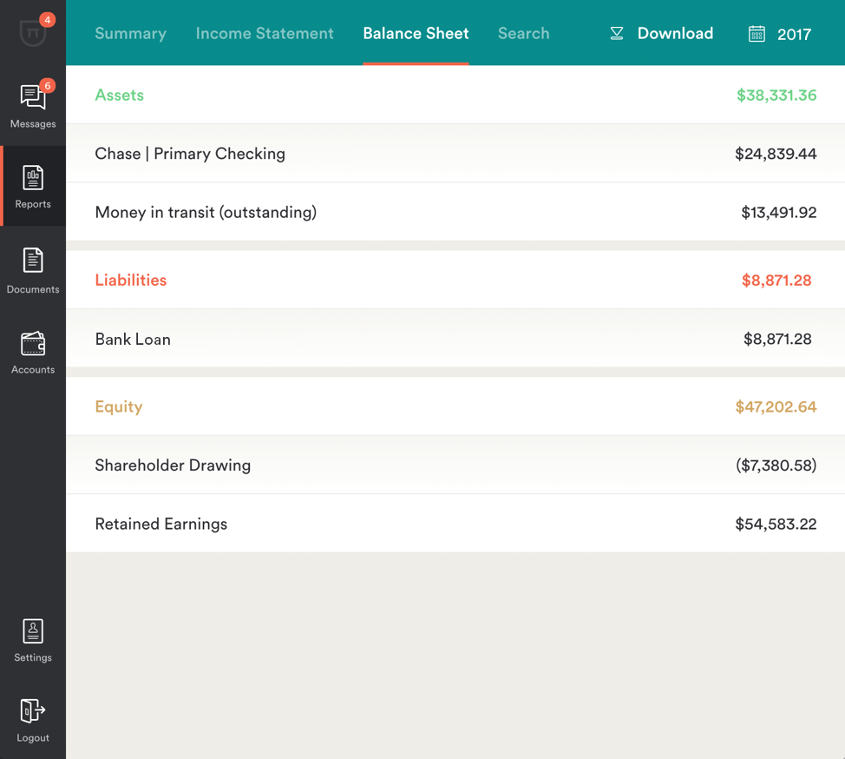845x759 pixels.
Task: Click the calendar icon beside 2017
Action: [757, 34]
